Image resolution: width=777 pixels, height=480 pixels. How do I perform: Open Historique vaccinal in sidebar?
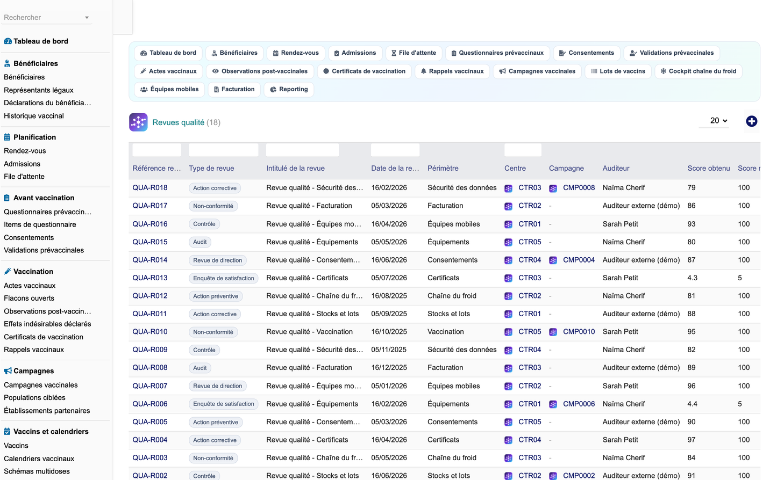34,116
